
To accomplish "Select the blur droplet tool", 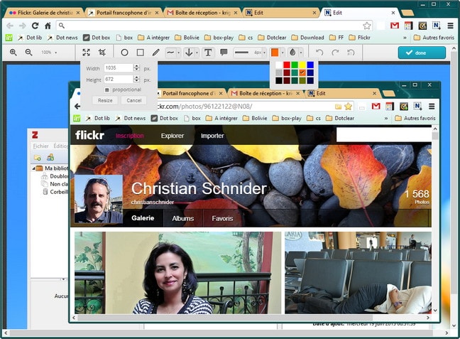I will (x=292, y=53).
